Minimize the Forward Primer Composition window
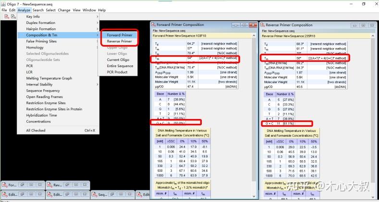The width and height of the screenshot is (379, 202). point(236,25)
